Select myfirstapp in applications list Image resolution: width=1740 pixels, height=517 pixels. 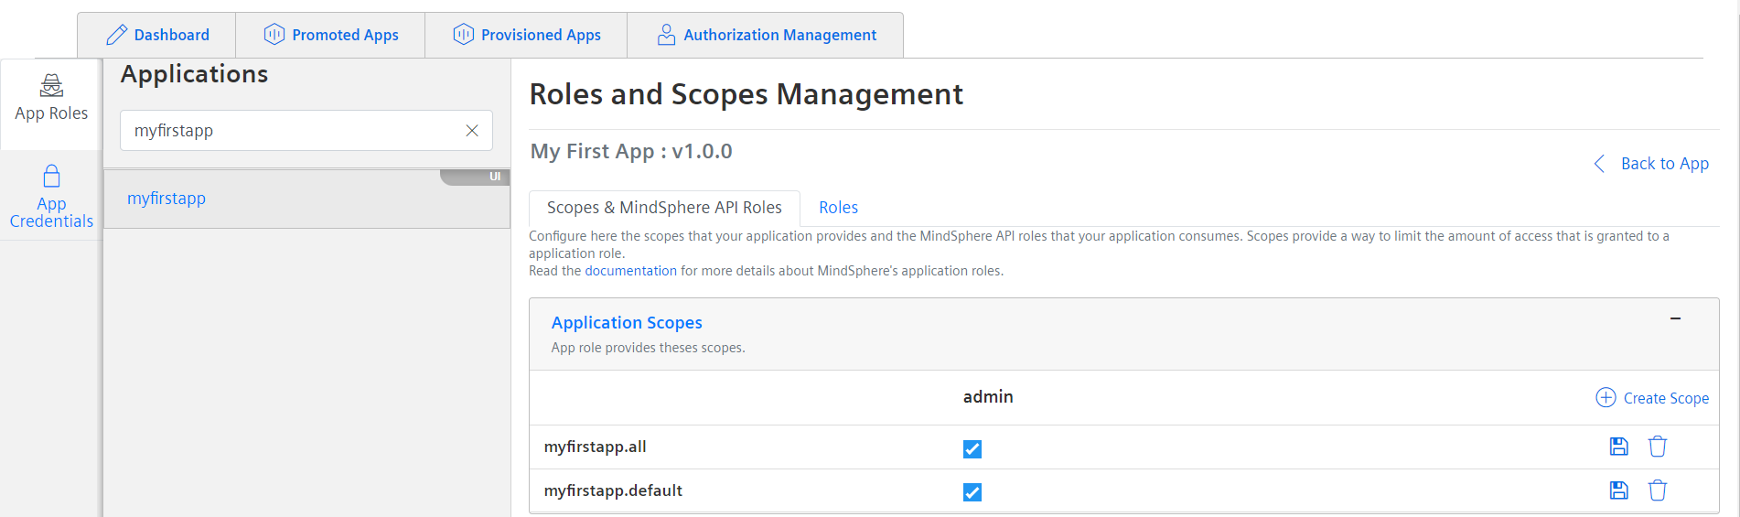coord(306,199)
